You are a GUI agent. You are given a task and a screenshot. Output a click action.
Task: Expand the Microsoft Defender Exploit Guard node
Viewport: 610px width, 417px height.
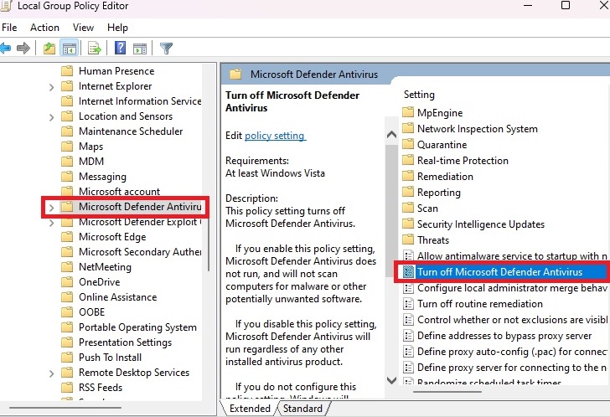51,223
